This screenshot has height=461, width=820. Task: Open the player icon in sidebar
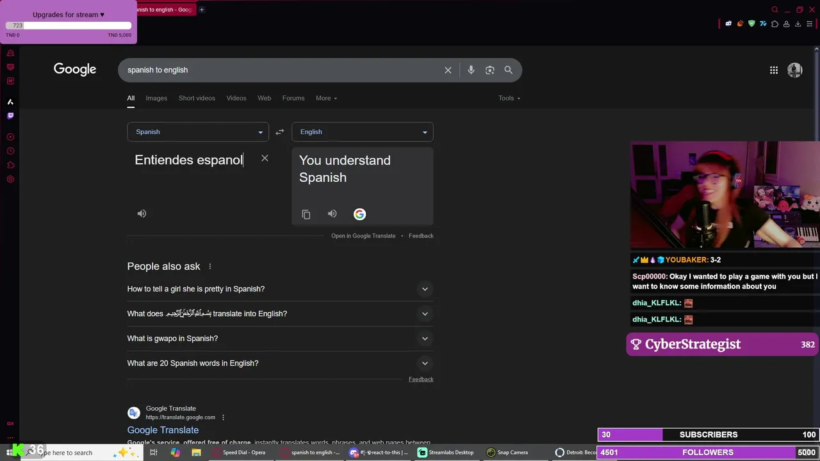point(10,137)
